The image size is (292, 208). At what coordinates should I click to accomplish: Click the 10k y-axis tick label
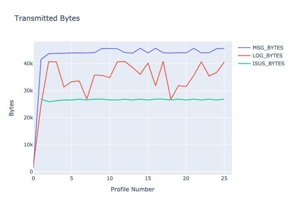(28, 145)
